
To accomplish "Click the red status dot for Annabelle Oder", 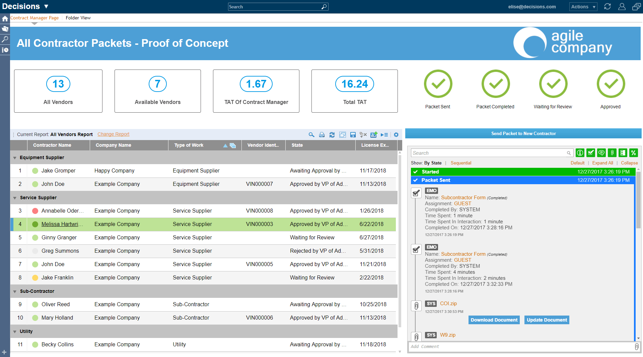I will (35, 211).
